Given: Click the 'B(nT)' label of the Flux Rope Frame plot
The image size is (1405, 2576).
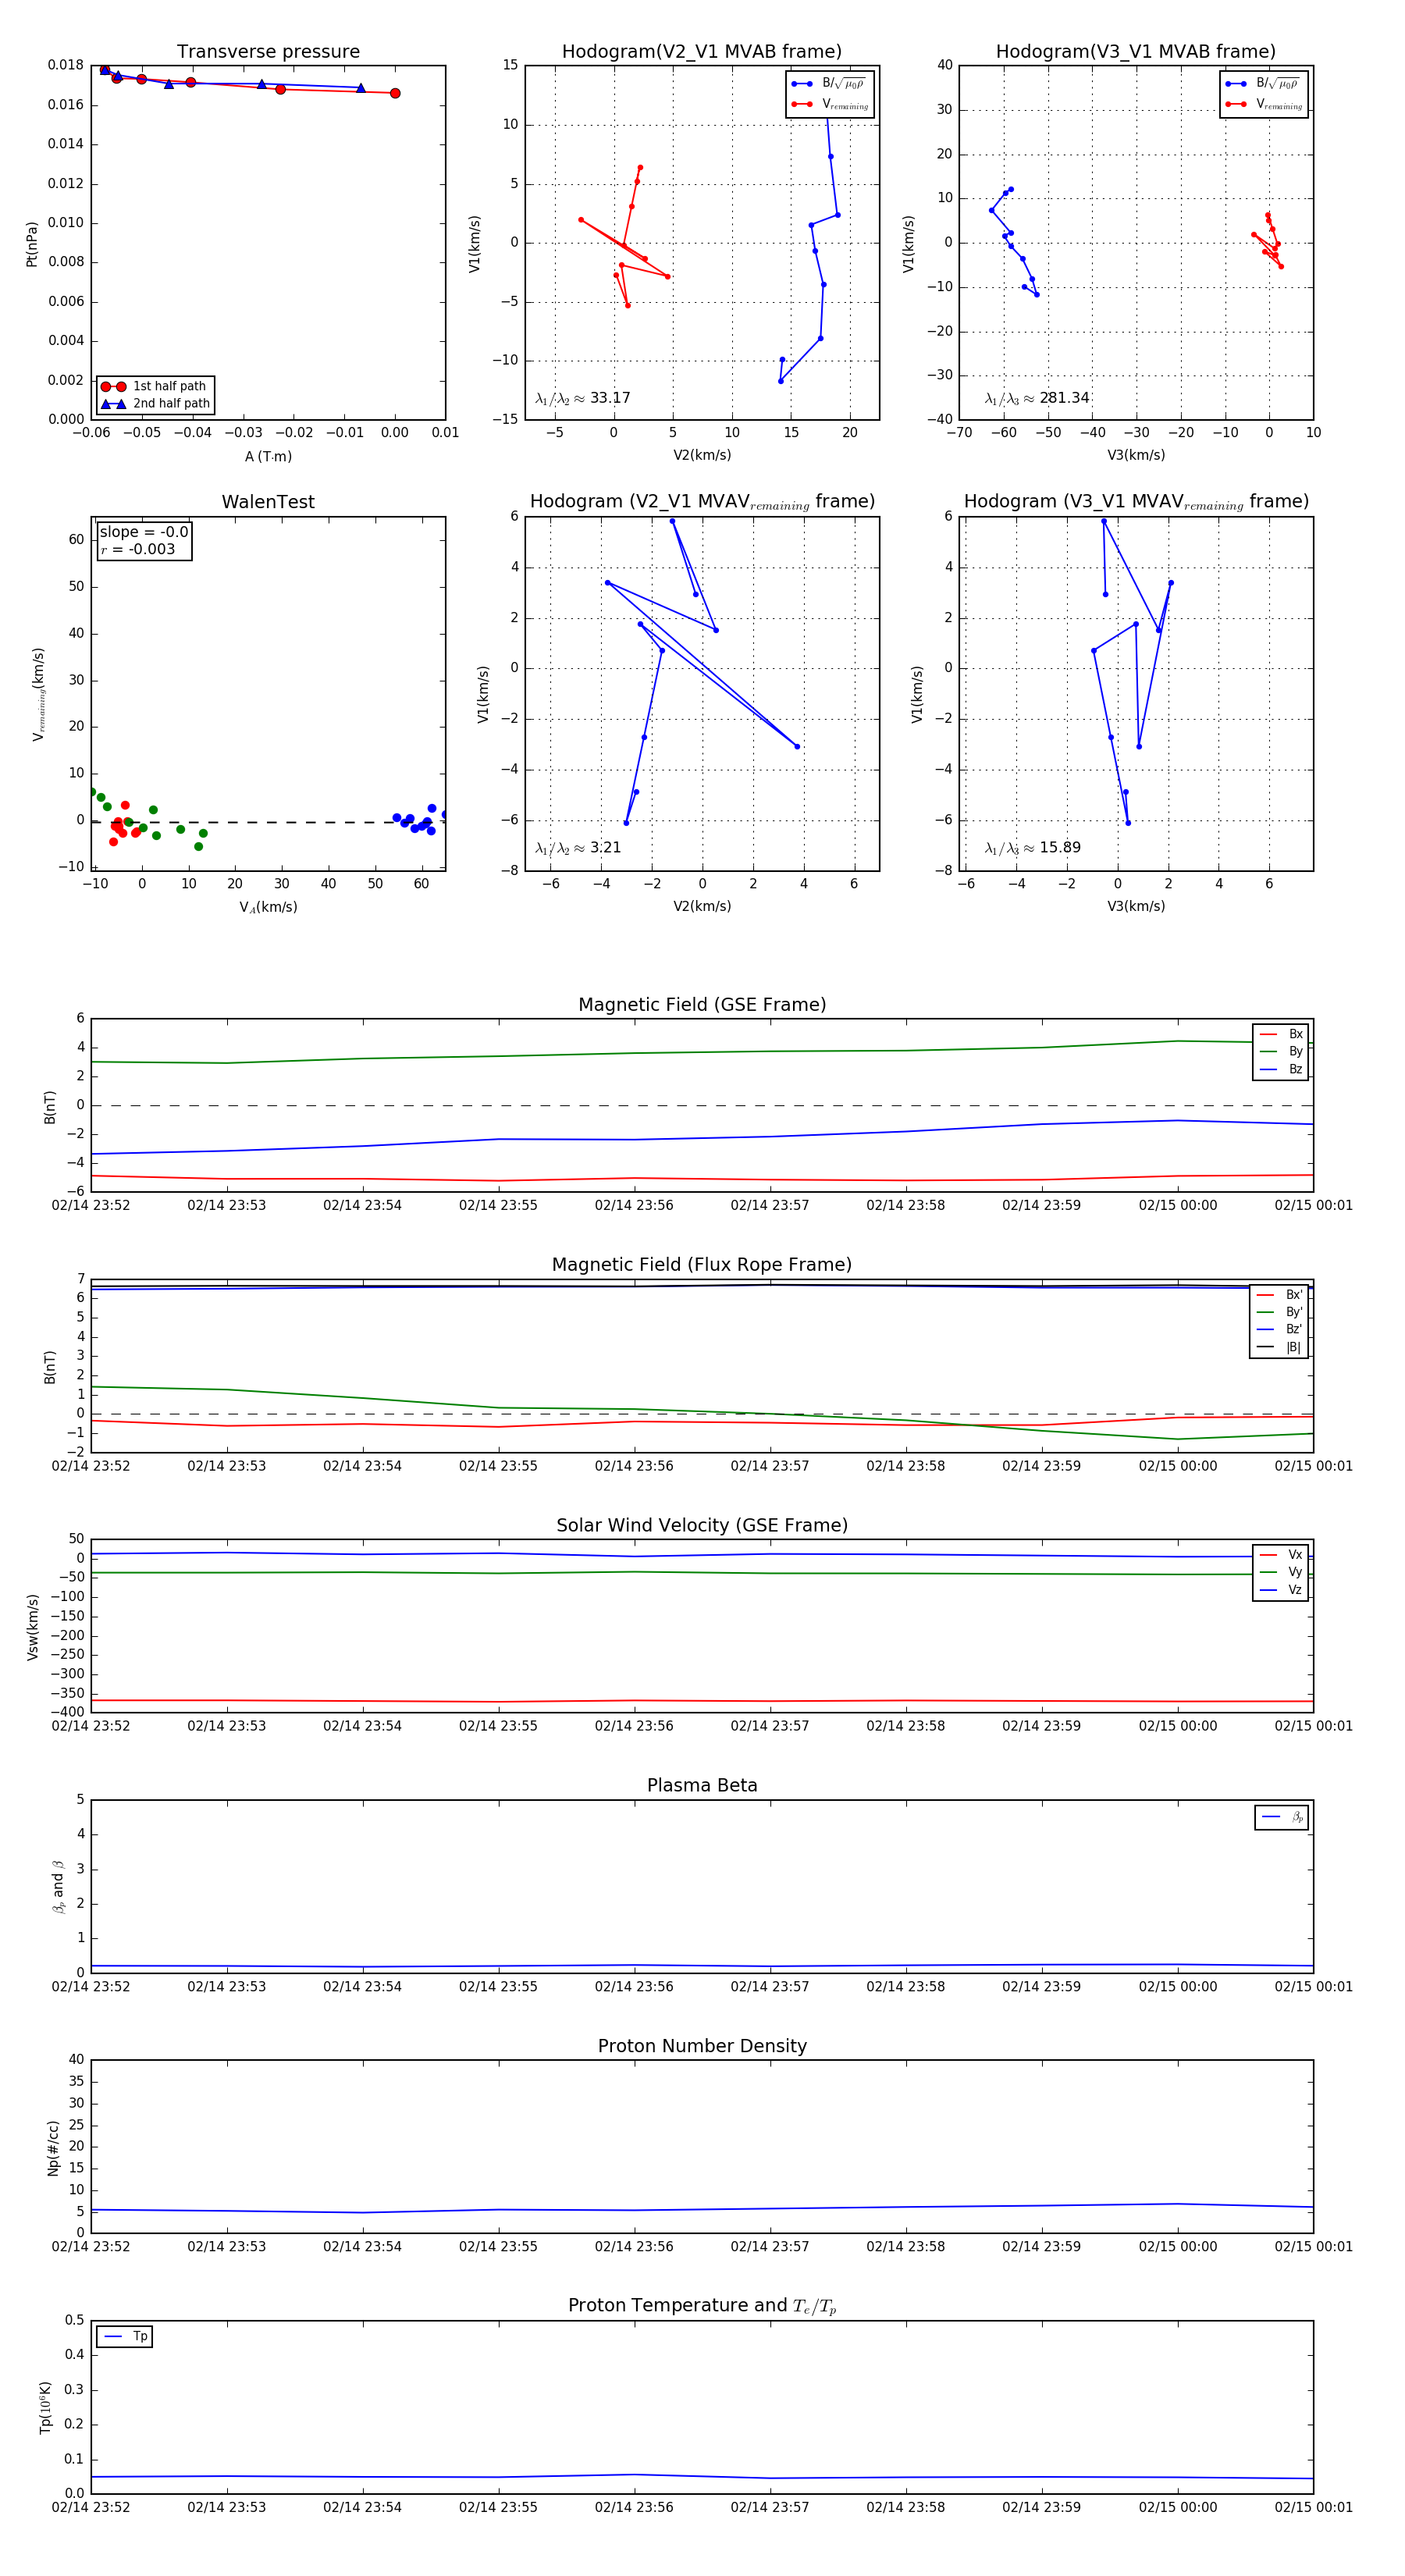Looking at the screenshot, I should point(50,1367).
